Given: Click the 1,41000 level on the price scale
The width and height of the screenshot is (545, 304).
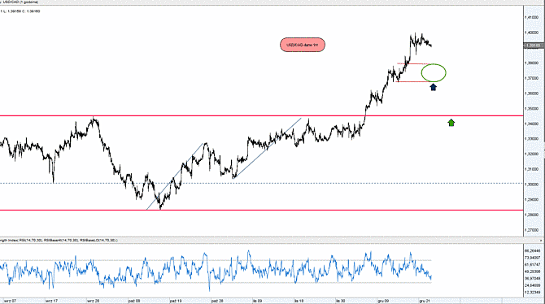Looking at the screenshot, I should tap(532, 17).
